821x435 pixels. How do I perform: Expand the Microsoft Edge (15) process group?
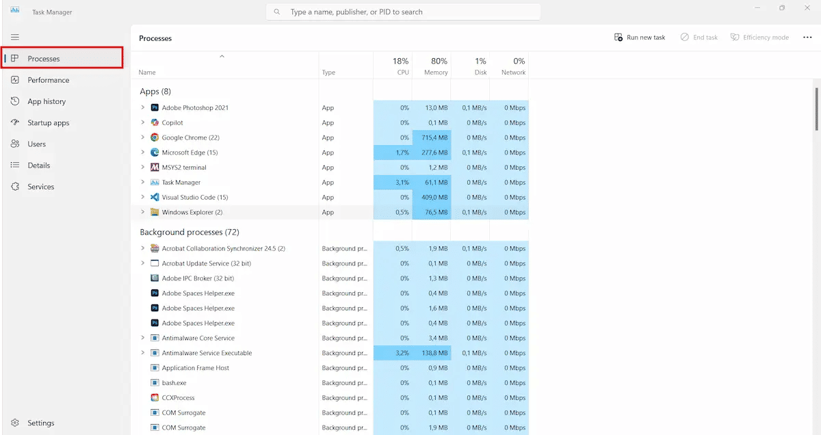click(x=142, y=153)
